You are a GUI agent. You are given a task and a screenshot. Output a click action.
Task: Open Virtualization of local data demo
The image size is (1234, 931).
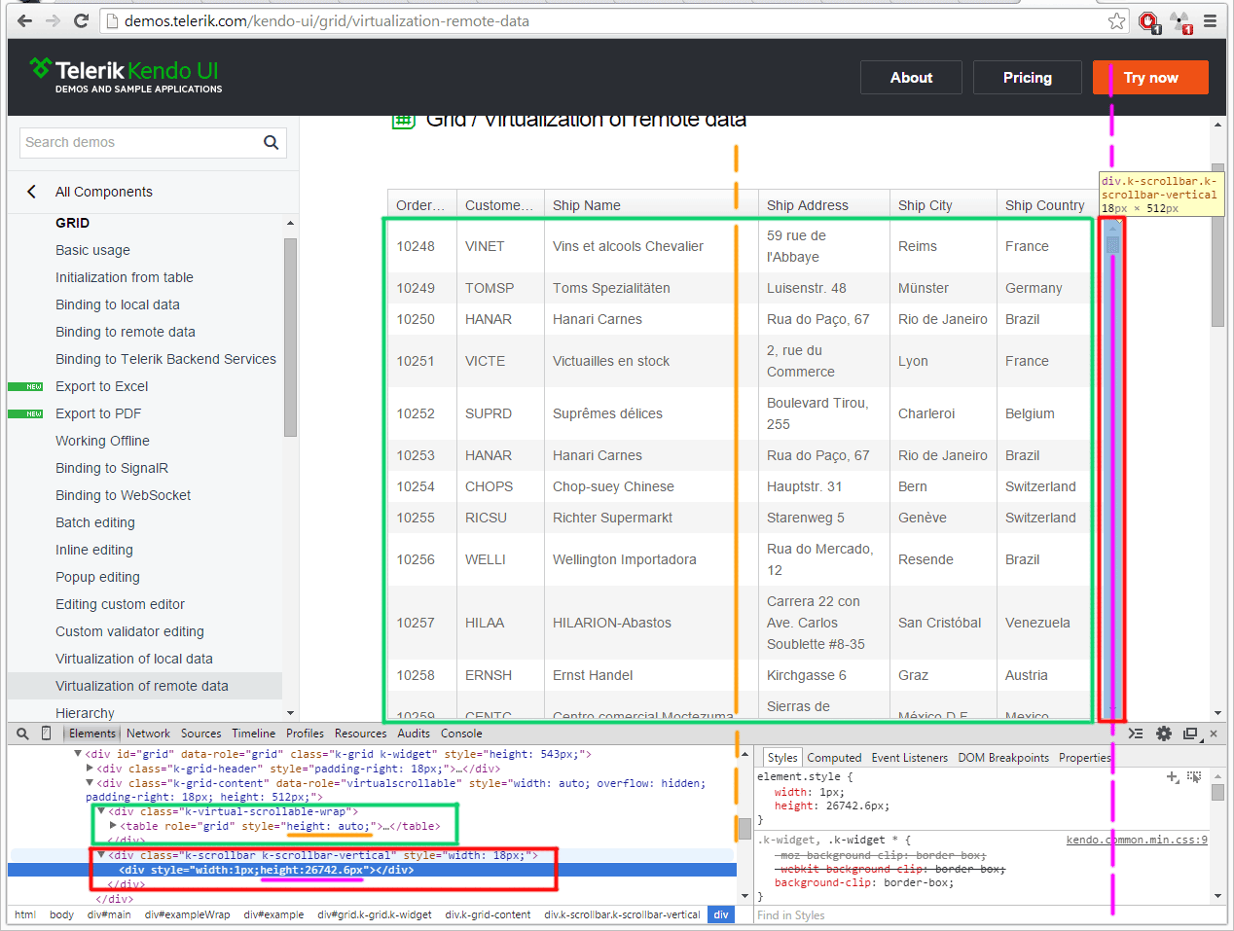(134, 659)
